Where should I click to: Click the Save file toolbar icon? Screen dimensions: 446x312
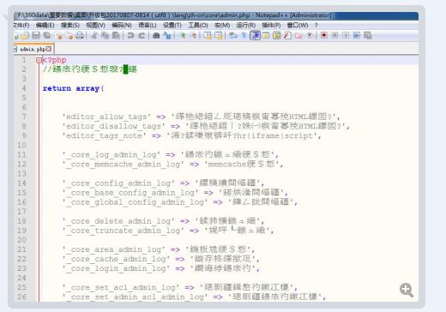point(36,35)
